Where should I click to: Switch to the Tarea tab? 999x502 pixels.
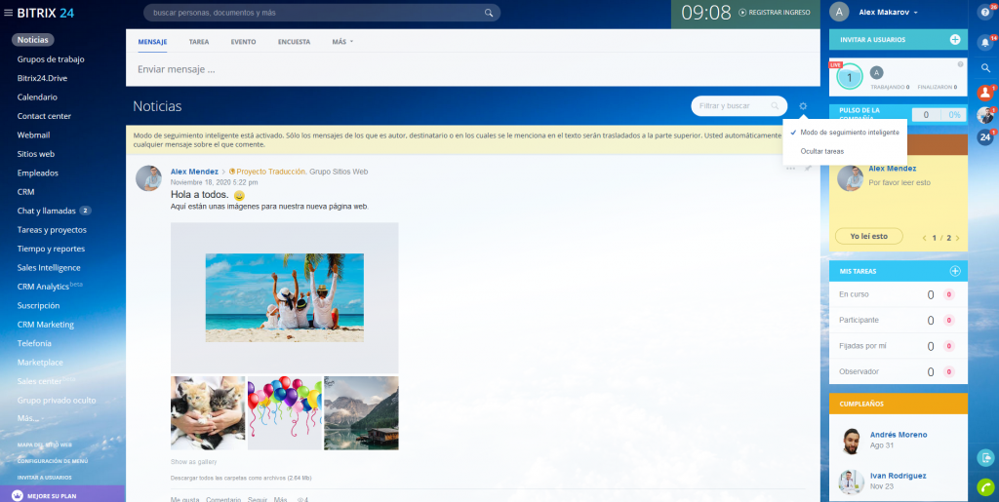pyautogui.click(x=198, y=43)
